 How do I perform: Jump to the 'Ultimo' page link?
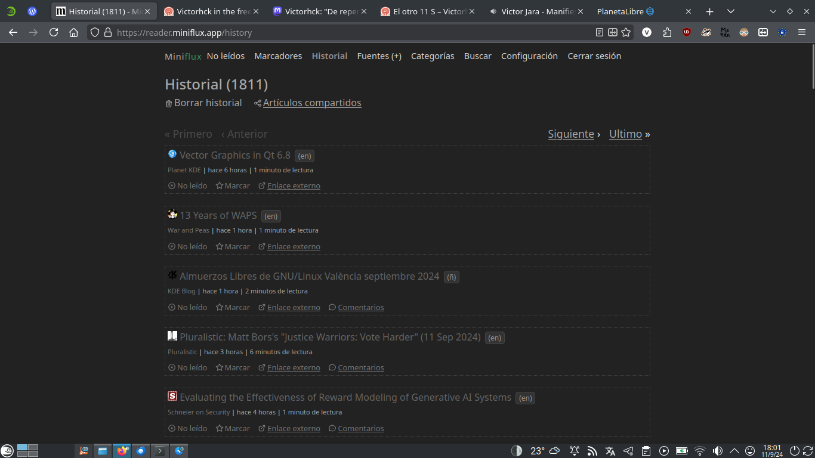coord(625,134)
